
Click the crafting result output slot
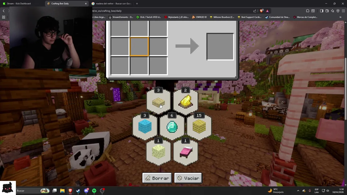click(x=220, y=47)
